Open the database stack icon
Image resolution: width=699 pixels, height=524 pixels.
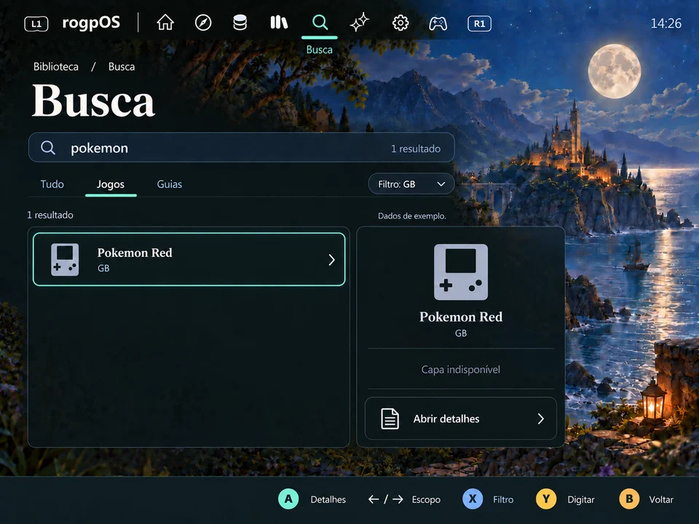[x=240, y=23]
